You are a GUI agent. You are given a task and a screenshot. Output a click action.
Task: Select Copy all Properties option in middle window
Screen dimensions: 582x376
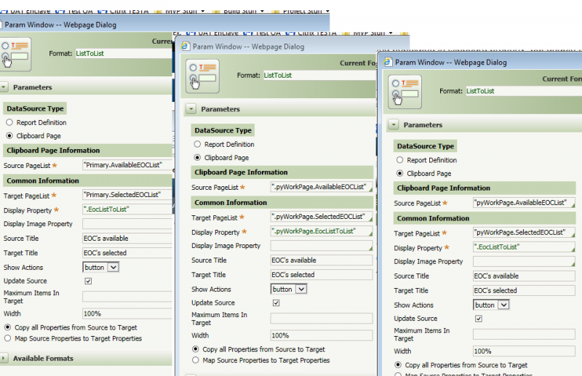(x=196, y=349)
